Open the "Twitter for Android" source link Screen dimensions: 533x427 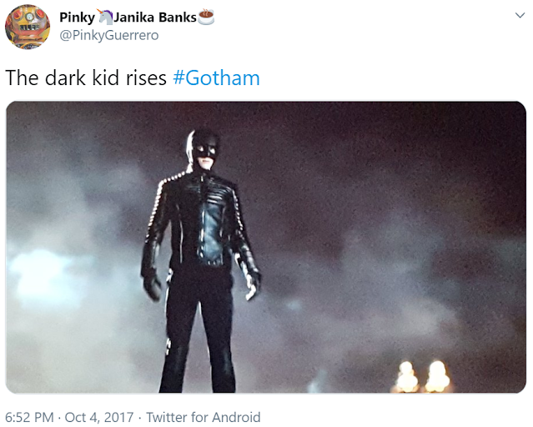click(x=204, y=417)
